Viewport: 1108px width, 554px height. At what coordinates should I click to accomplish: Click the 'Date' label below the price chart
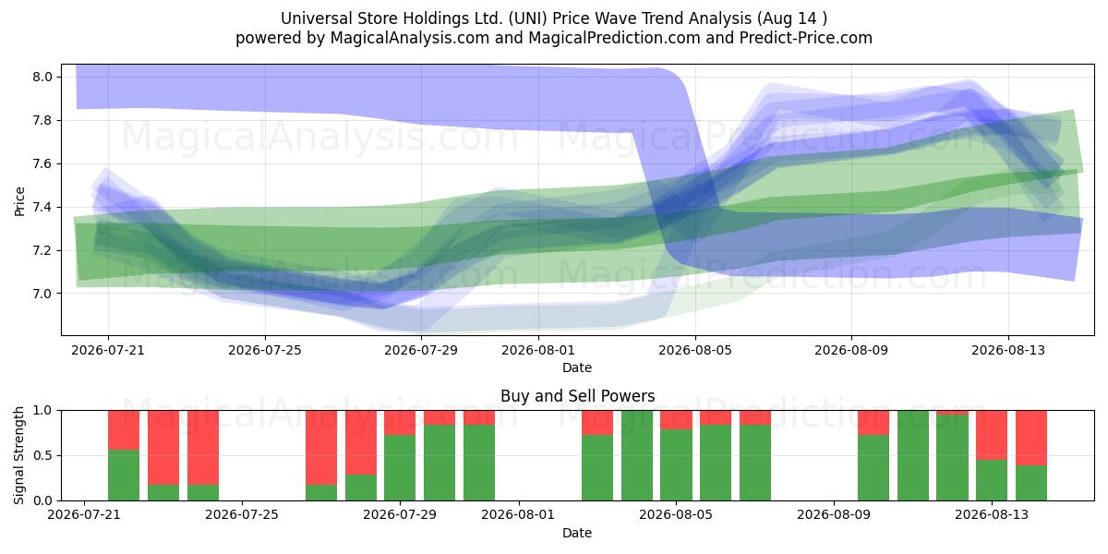[577, 367]
